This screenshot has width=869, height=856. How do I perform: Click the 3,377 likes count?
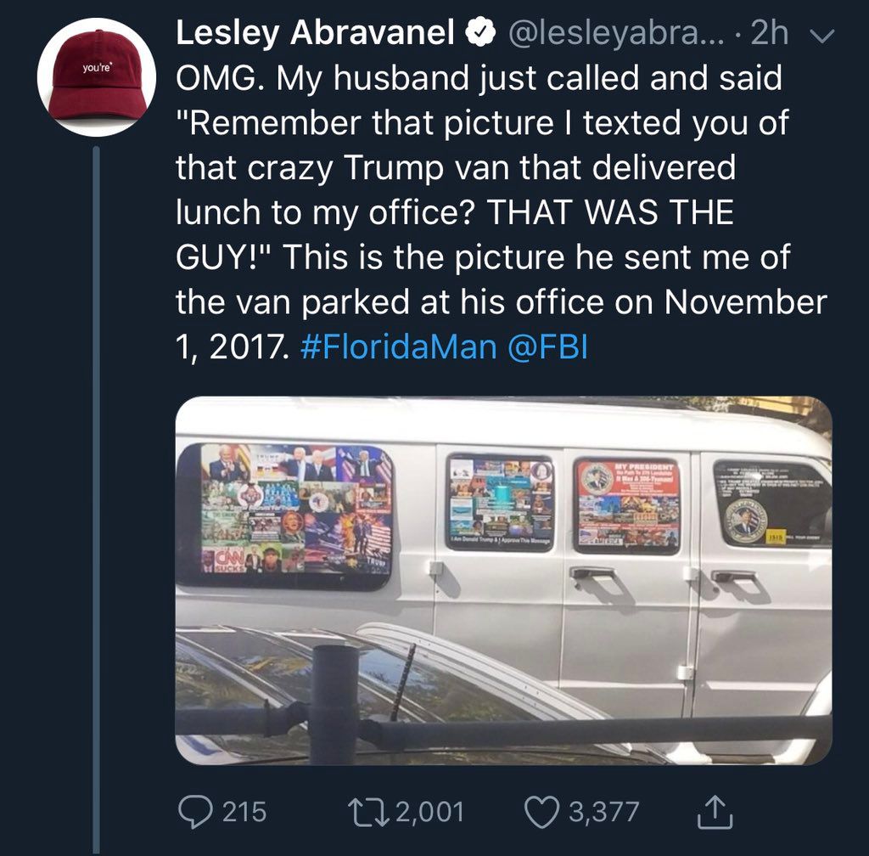(603, 812)
